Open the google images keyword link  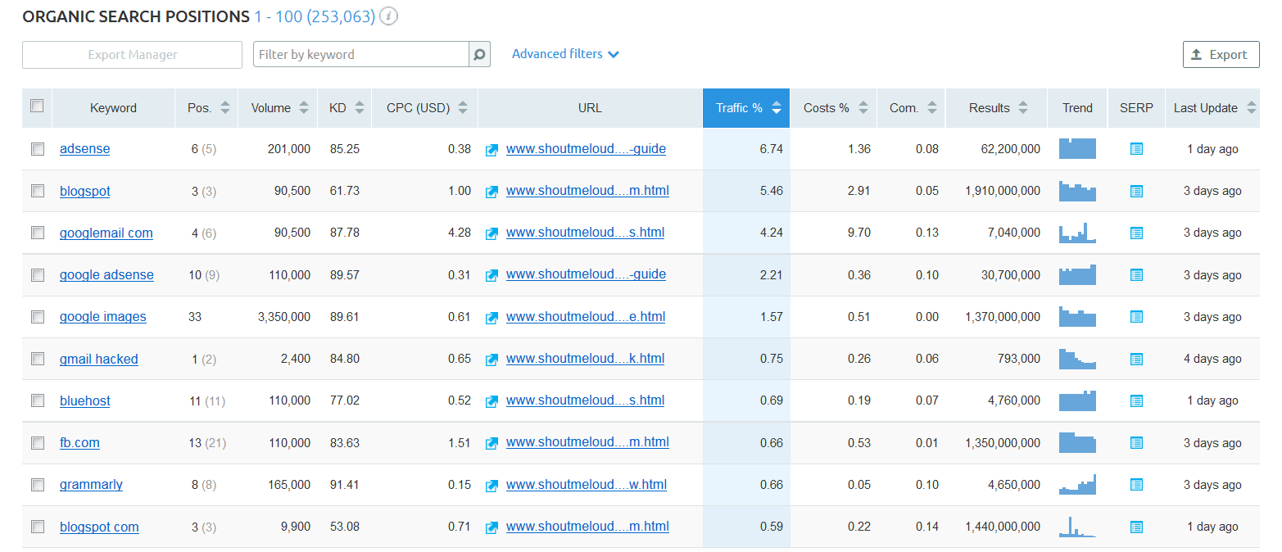pos(103,317)
